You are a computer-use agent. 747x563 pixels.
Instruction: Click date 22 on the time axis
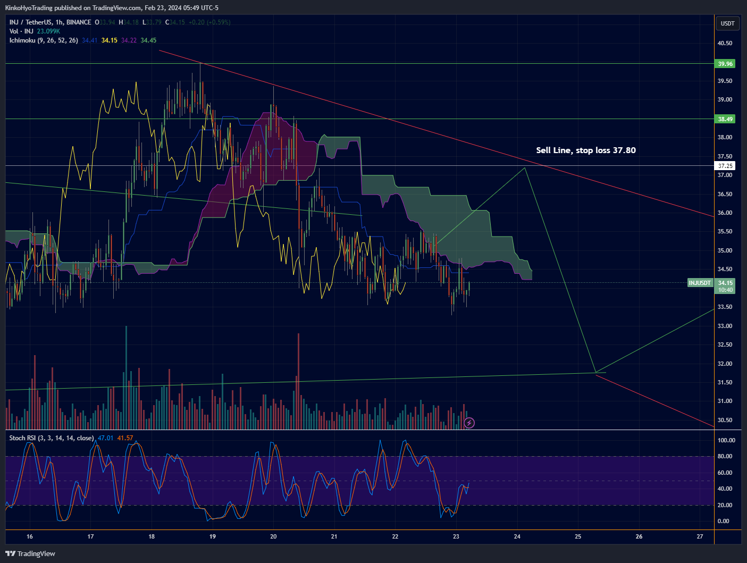[x=395, y=537]
